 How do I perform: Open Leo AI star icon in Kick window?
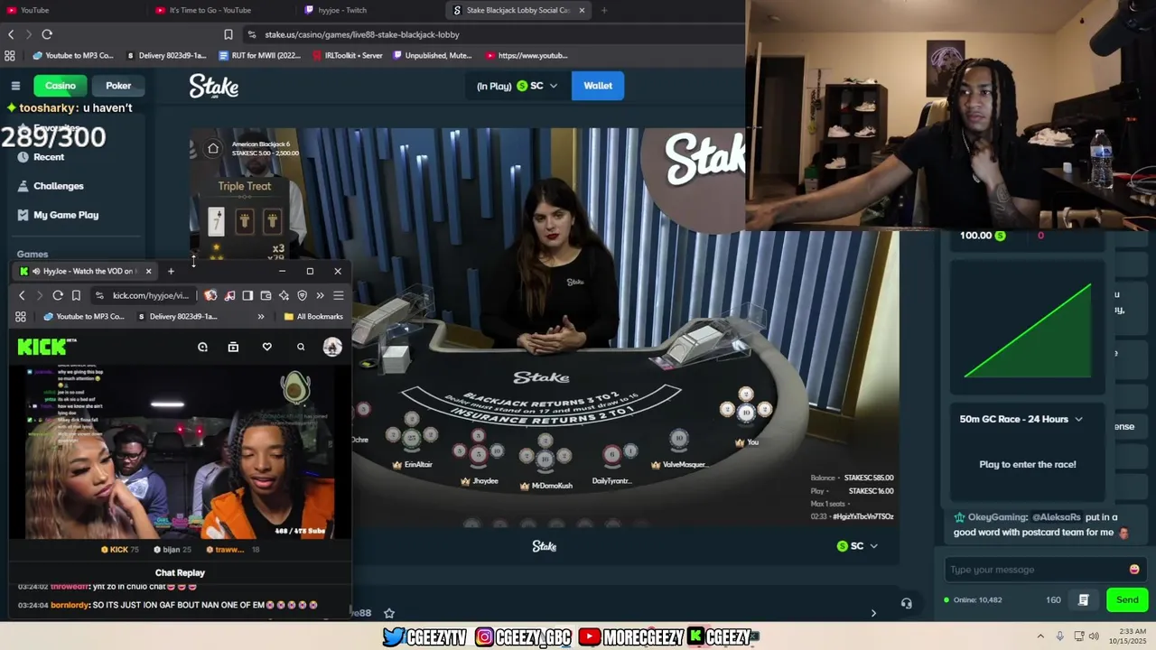click(x=284, y=295)
